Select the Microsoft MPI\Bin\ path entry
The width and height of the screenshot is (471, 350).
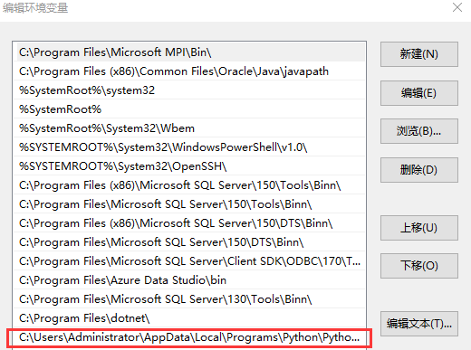coord(189,52)
